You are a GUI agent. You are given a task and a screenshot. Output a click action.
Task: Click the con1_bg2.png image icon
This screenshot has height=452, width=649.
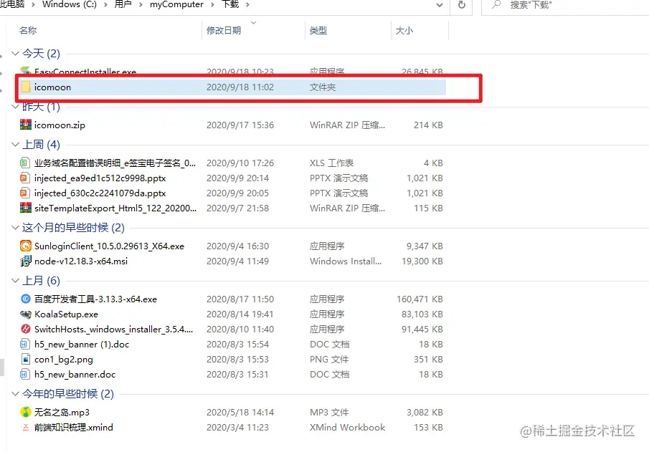(25, 360)
